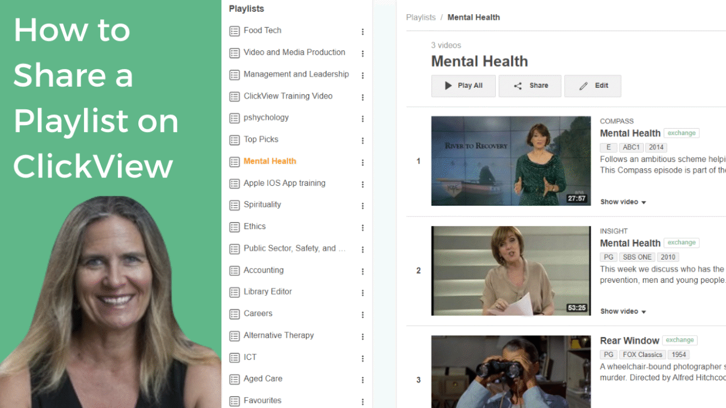
Task: Play the Insight video thumbnail, 53:25
Action: (x=511, y=271)
